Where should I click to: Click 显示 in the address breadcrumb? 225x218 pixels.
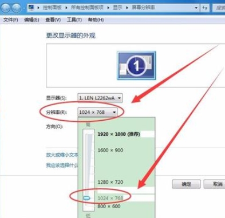(117, 7)
